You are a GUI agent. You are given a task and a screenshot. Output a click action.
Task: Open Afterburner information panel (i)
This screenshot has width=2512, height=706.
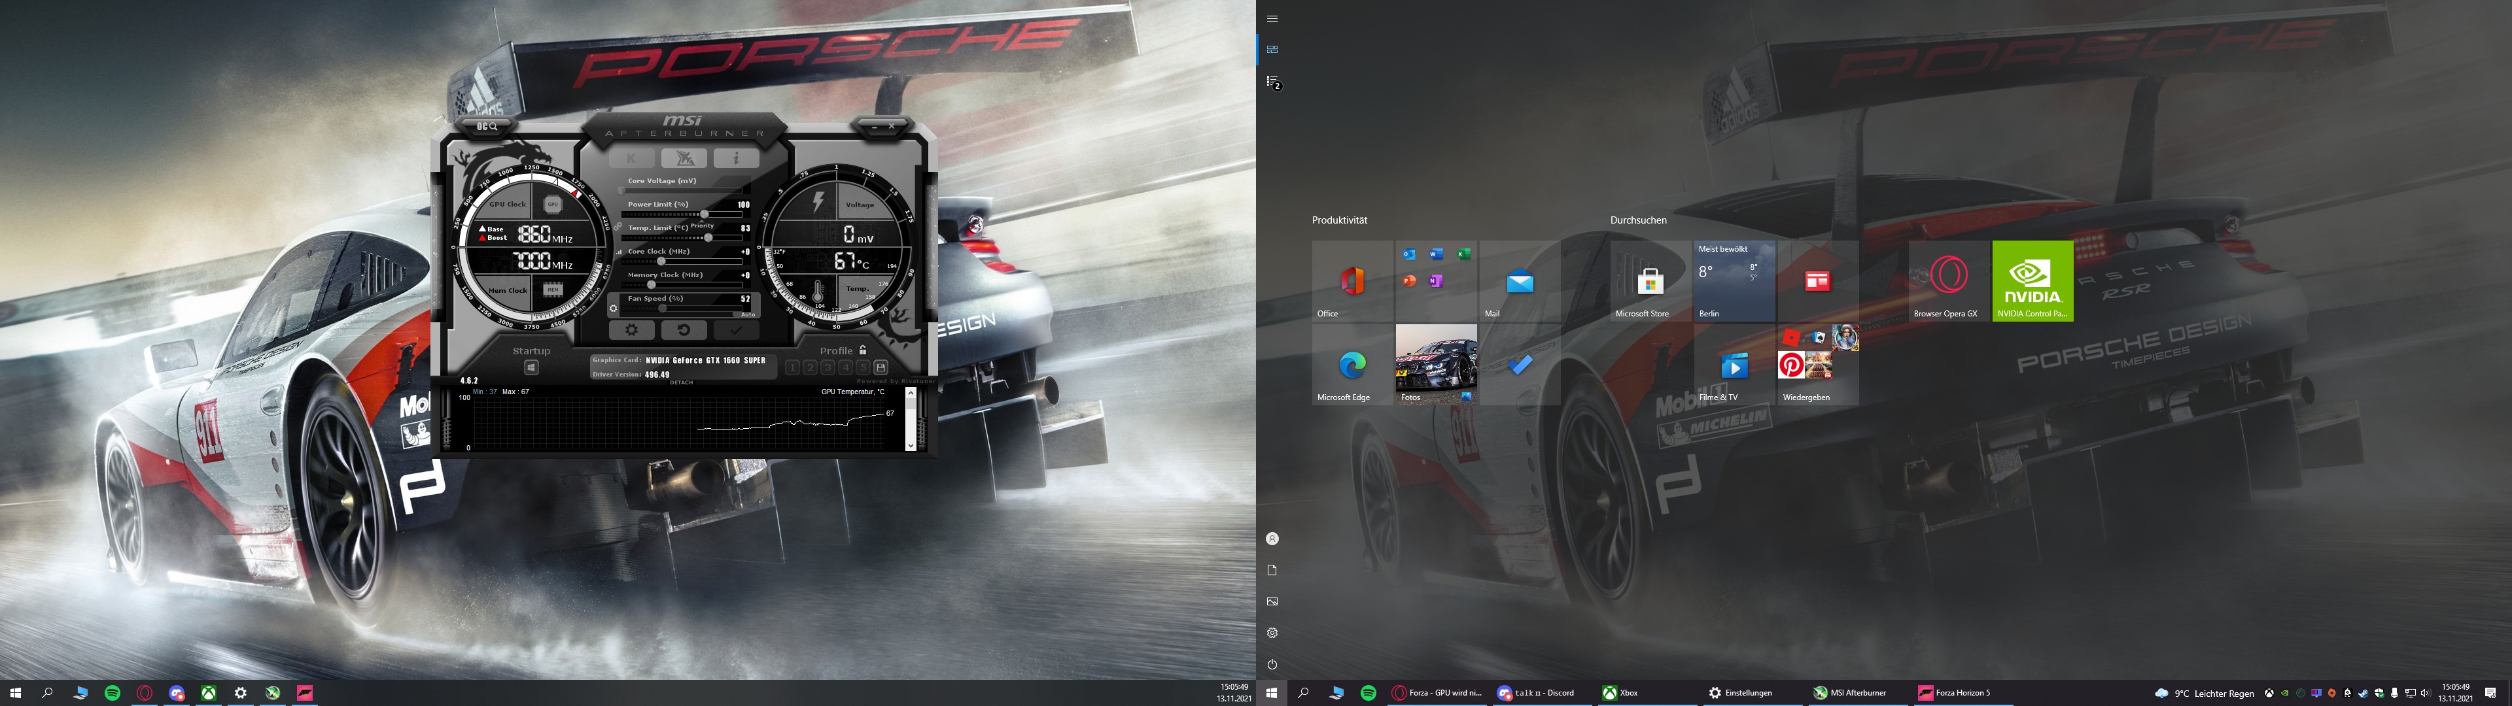point(735,158)
